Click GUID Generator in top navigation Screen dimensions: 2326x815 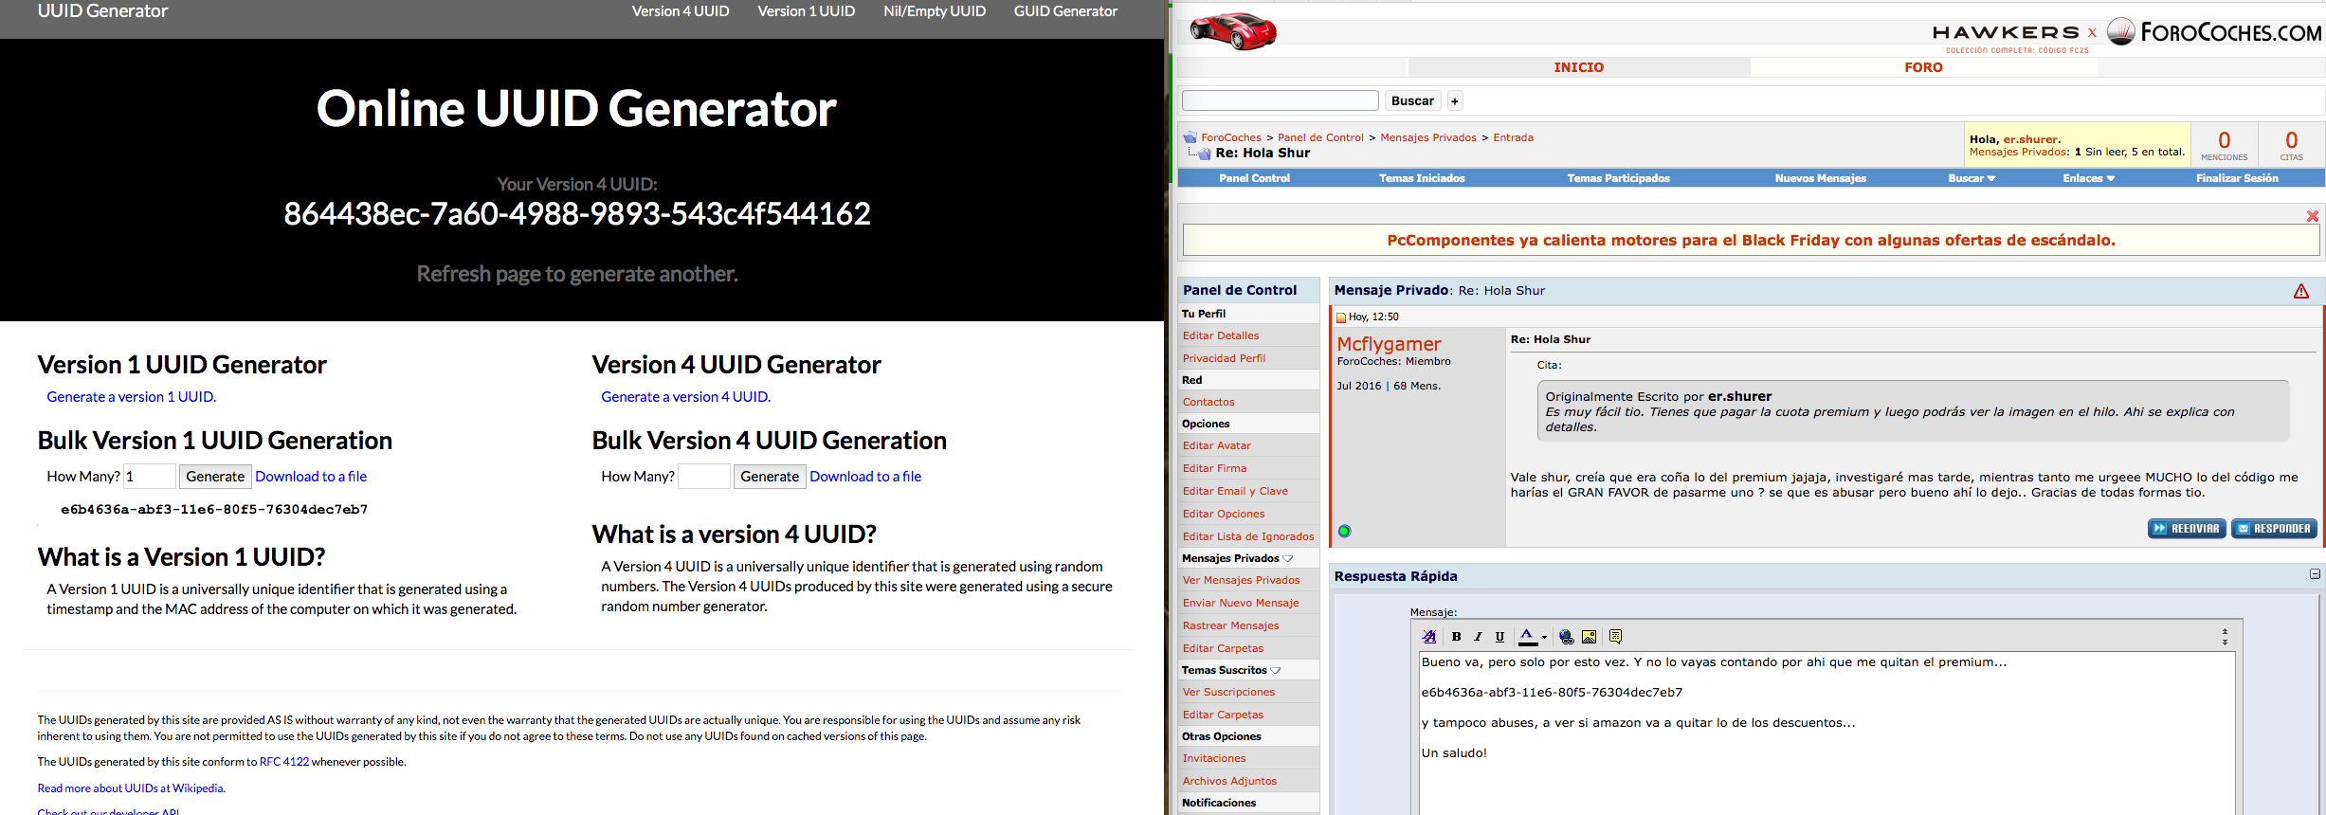coord(1065,11)
